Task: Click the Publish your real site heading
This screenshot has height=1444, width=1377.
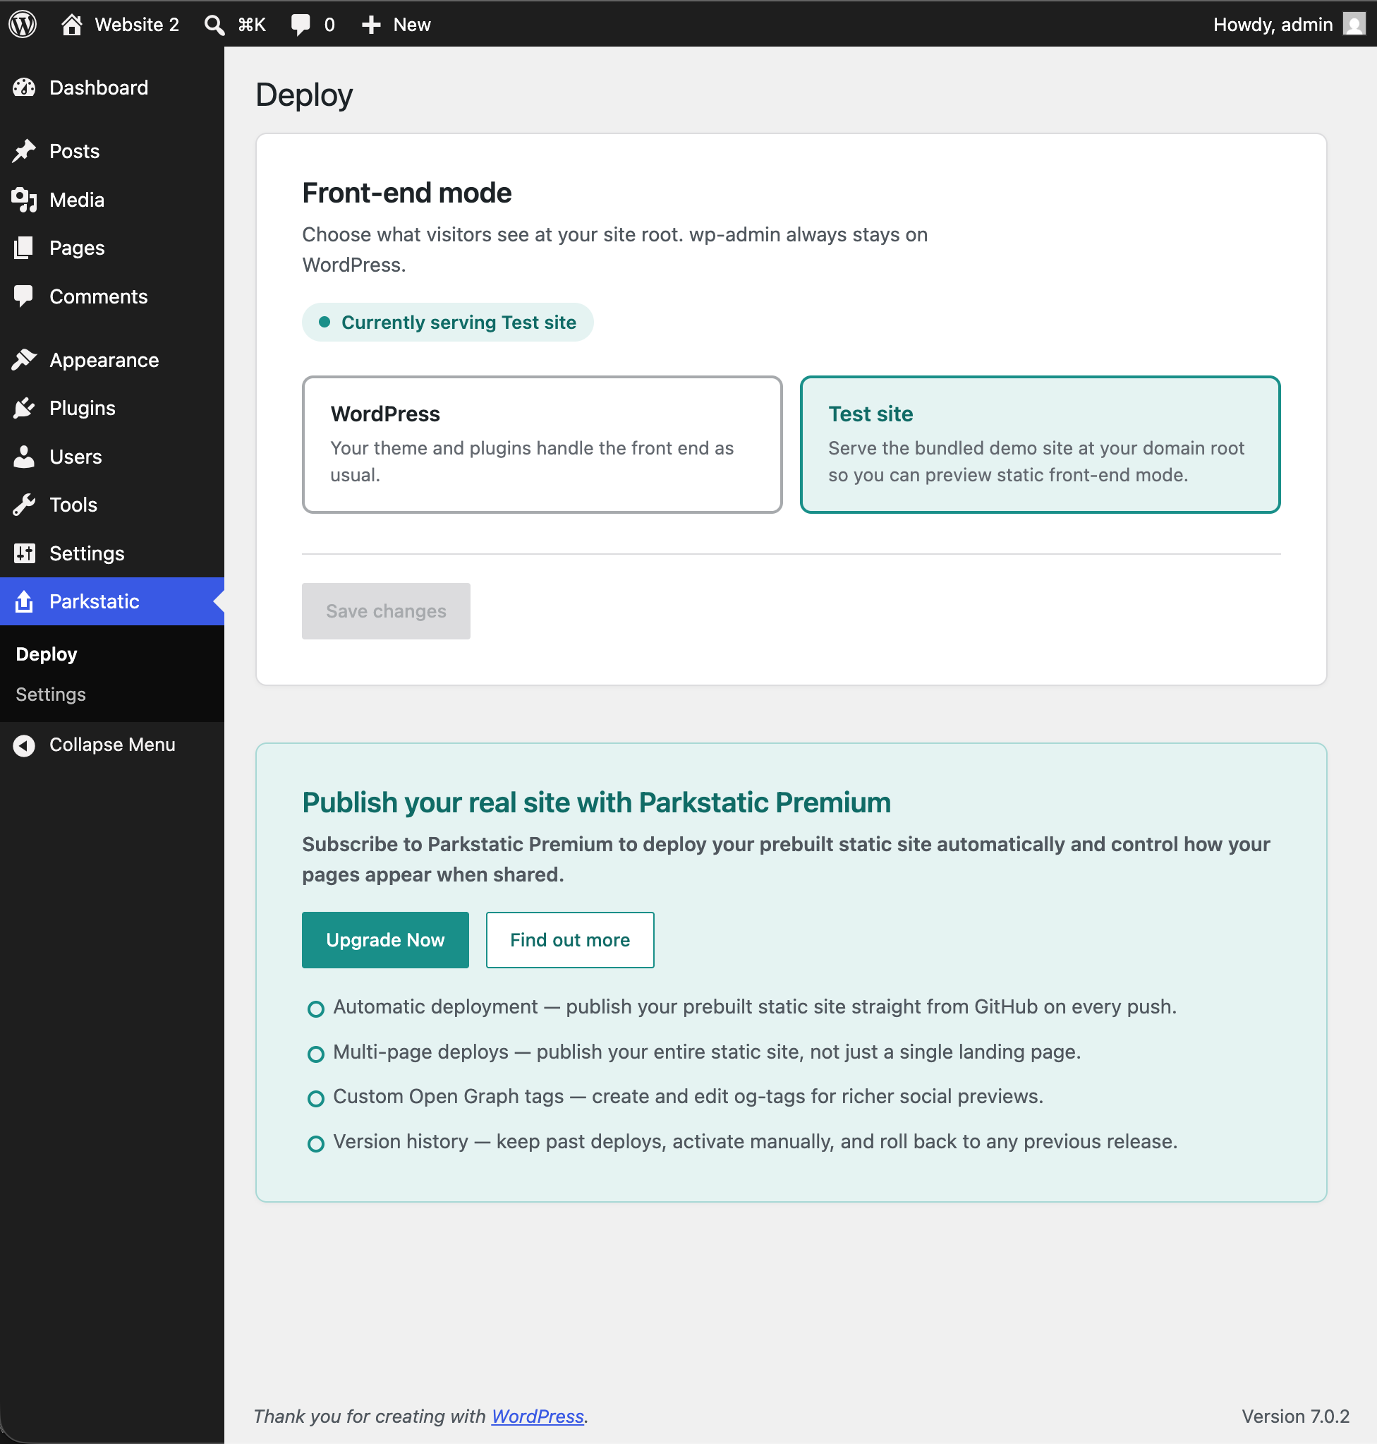Action: coord(596,802)
